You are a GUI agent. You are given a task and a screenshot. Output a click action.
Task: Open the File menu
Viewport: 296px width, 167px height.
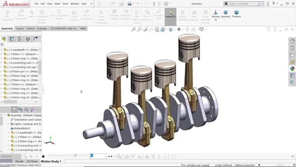pyautogui.click(x=37, y=3)
